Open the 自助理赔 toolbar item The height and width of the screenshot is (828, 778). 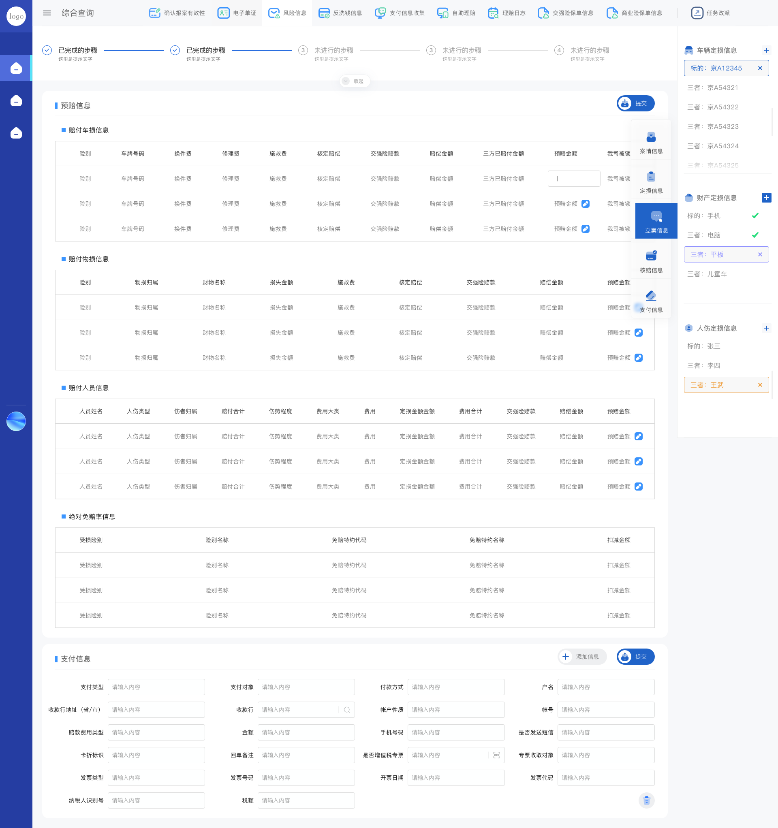pos(456,13)
